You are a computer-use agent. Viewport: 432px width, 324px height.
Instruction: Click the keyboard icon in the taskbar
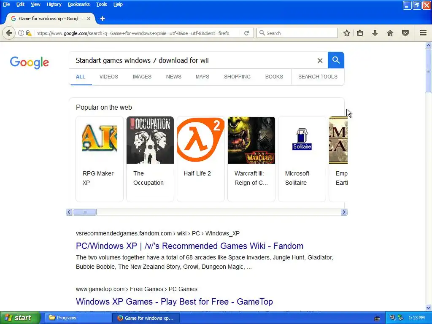(377, 318)
